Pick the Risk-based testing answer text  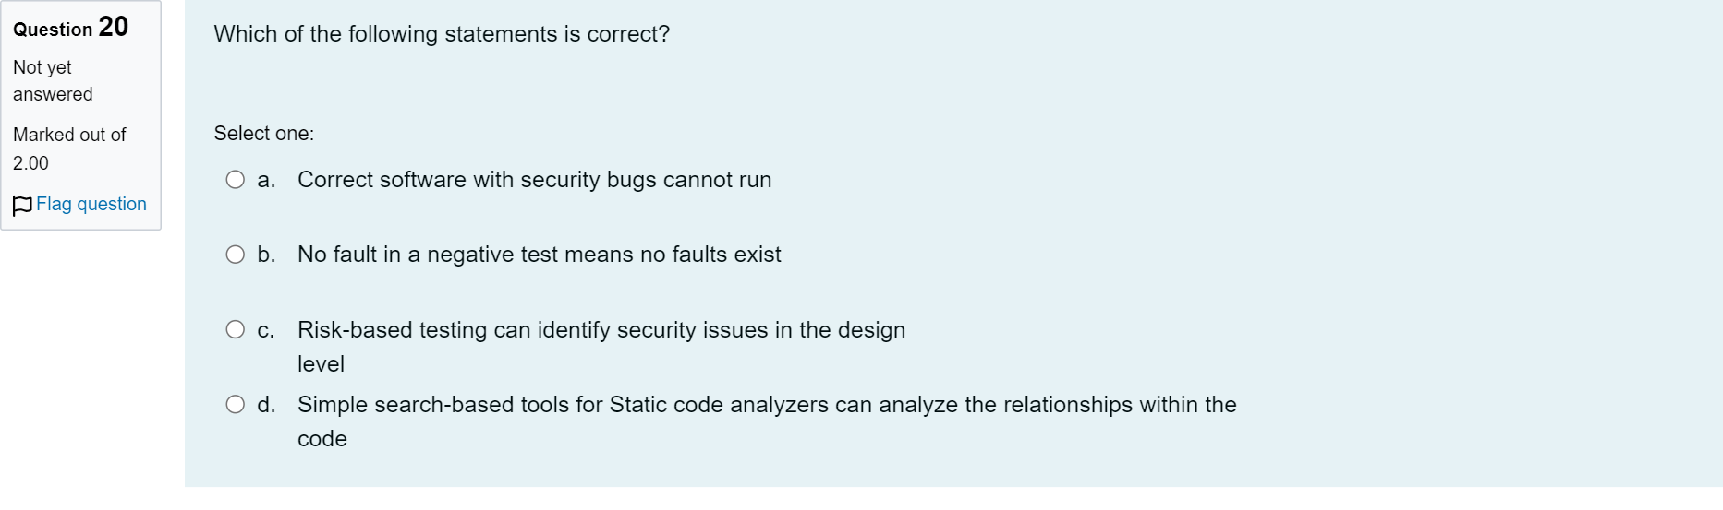[x=601, y=347]
